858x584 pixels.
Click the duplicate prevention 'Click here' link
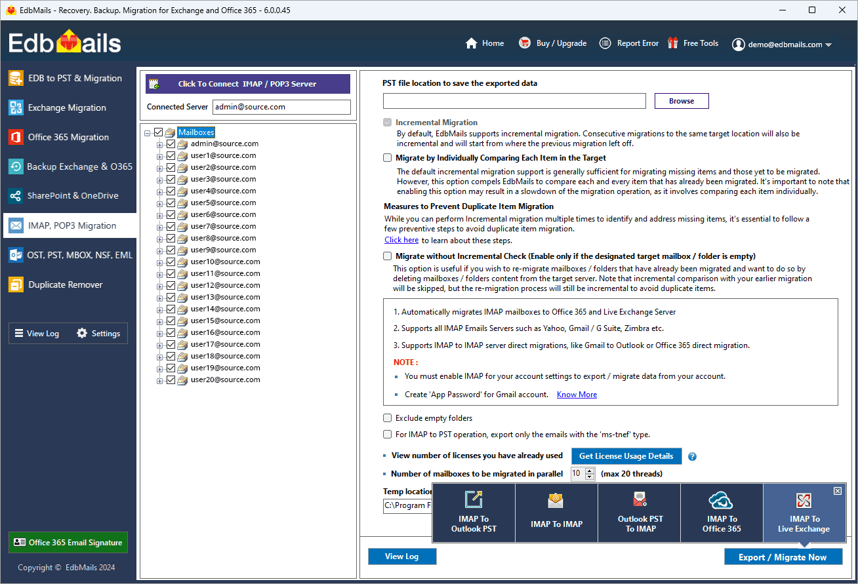(401, 239)
